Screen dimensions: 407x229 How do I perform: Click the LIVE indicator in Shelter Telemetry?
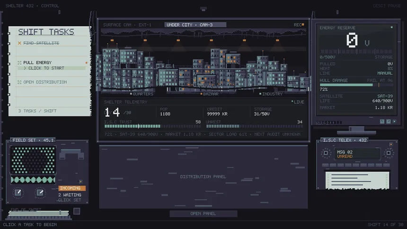point(298,102)
